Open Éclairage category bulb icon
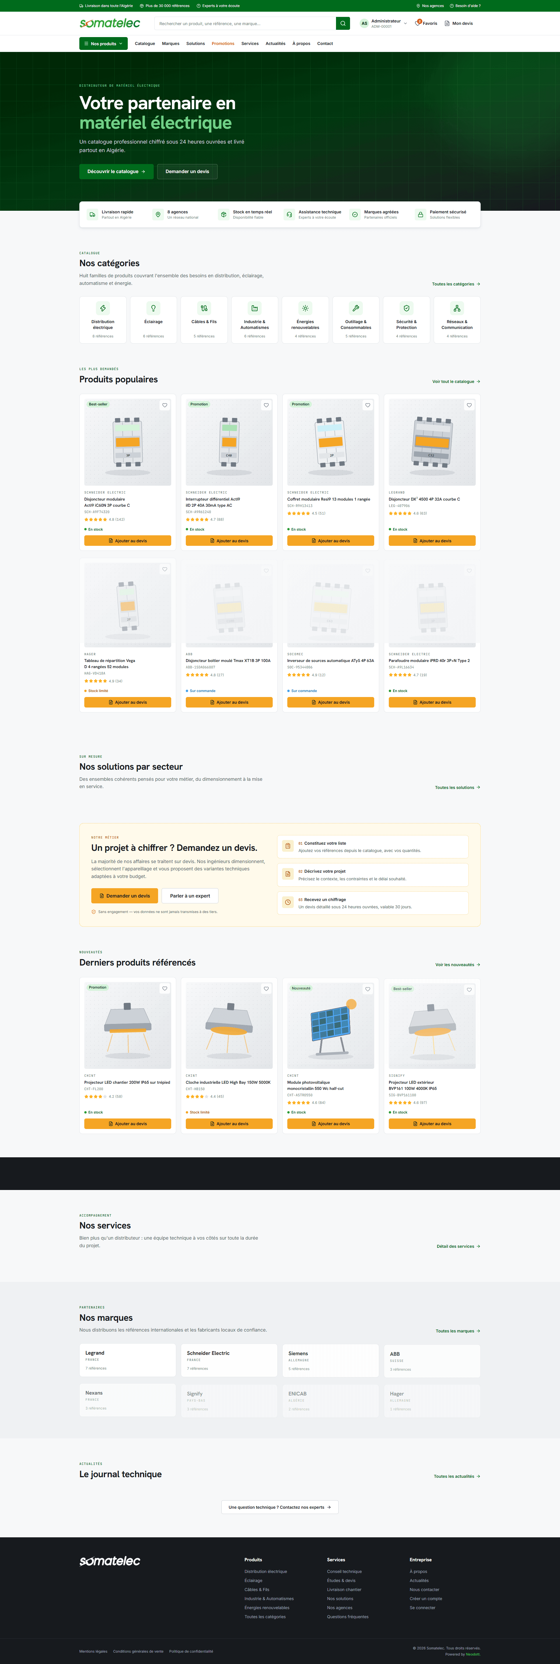The height and width of the screenshot is (1664, 560). coord(153,308)
